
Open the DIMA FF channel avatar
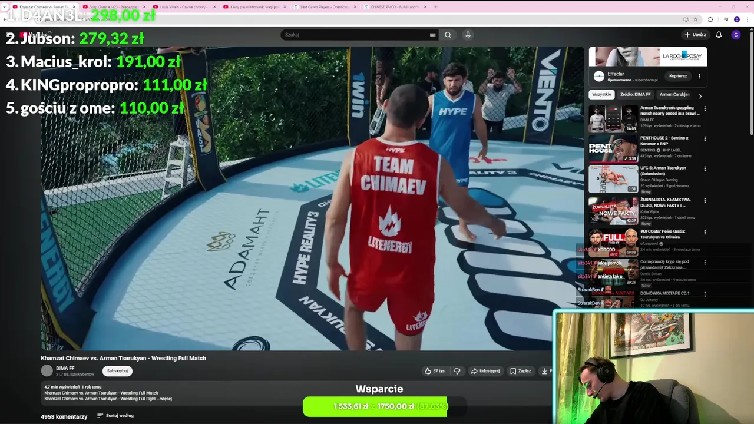[47, 370]
